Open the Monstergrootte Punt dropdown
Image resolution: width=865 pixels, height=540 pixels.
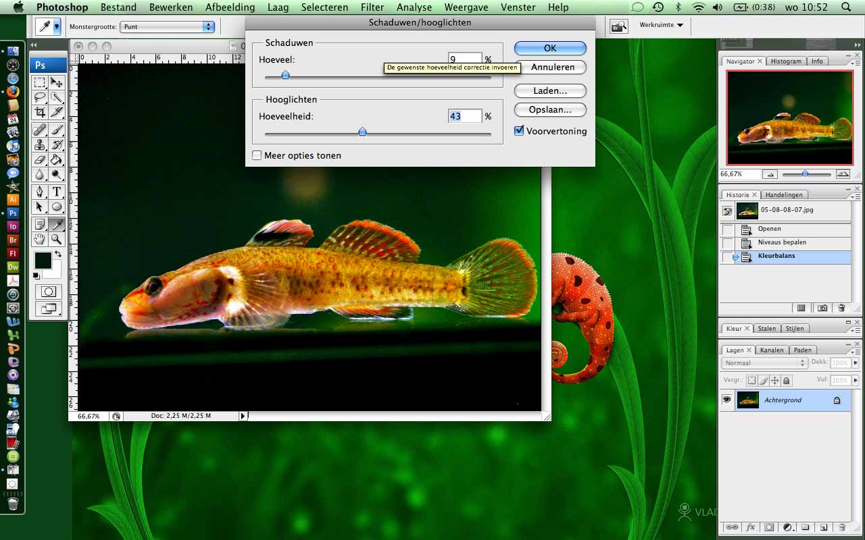[x=167, y=27]
